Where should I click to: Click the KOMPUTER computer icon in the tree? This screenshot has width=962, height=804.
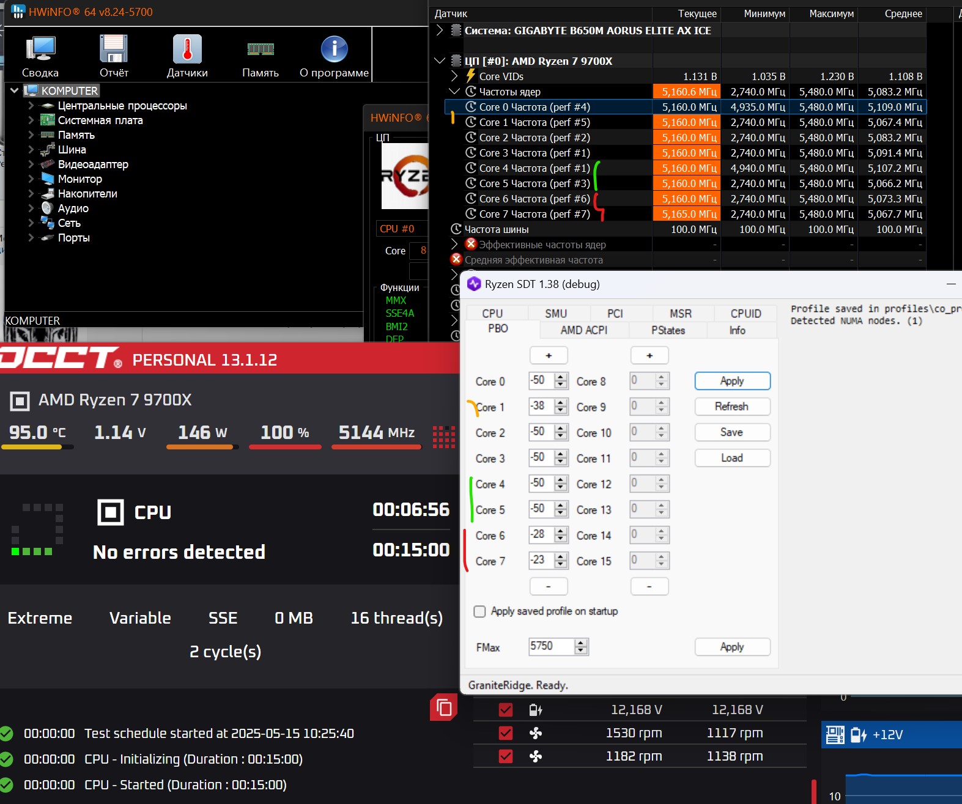click(x=31, y=90)
